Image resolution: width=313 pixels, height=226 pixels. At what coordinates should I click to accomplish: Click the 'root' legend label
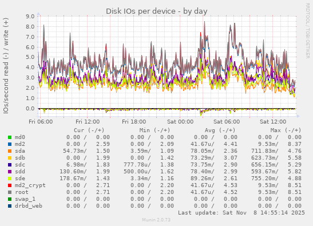22,192
